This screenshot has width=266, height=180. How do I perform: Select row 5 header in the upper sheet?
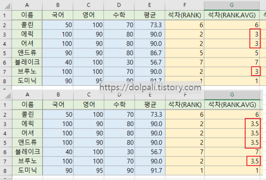pos(6,53)
